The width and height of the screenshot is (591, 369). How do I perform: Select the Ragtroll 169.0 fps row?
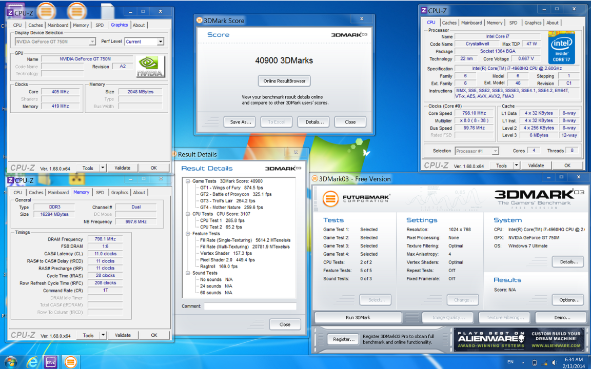click(219, 266)
